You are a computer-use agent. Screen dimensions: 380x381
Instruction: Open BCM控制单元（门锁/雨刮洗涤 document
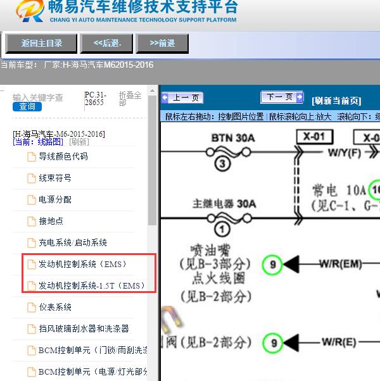(93, 351)
